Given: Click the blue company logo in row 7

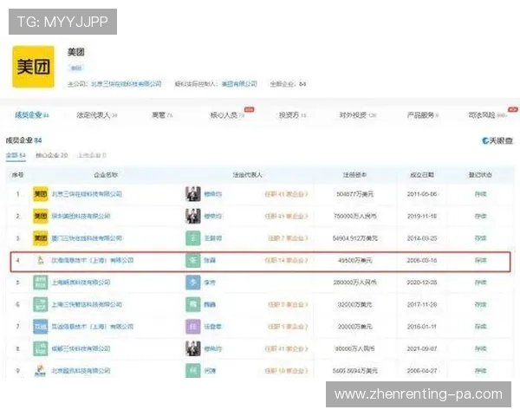Looking at the screenshot, I should [41, 327].
